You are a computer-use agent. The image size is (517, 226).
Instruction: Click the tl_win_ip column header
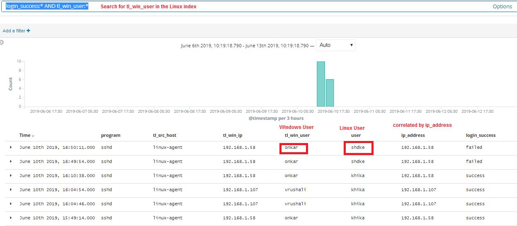click(233, 135)
